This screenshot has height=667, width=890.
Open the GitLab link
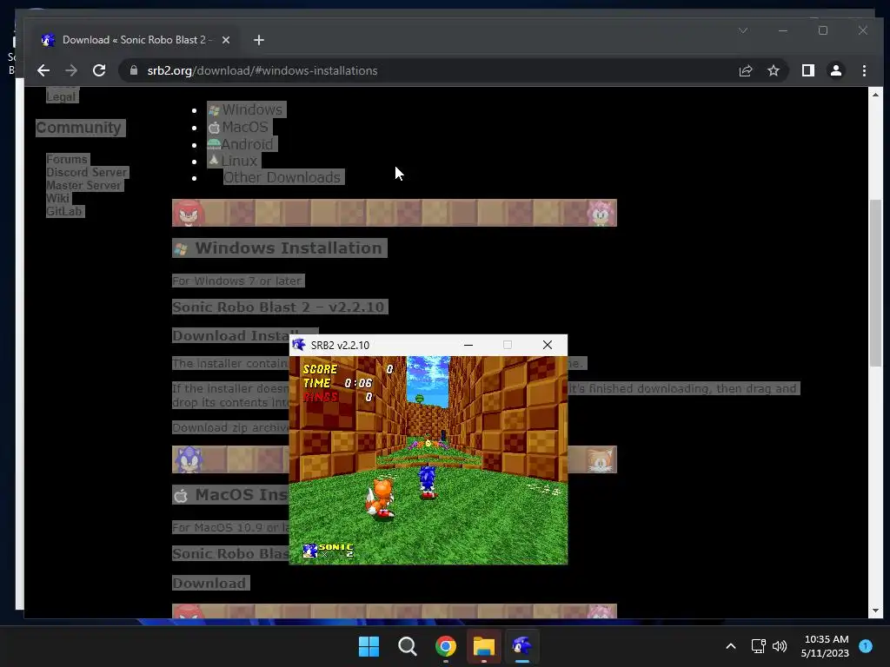tap(64, 212)
